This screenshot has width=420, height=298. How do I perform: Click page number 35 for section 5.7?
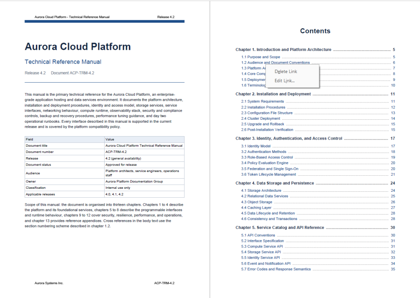[x=393, y=269]
